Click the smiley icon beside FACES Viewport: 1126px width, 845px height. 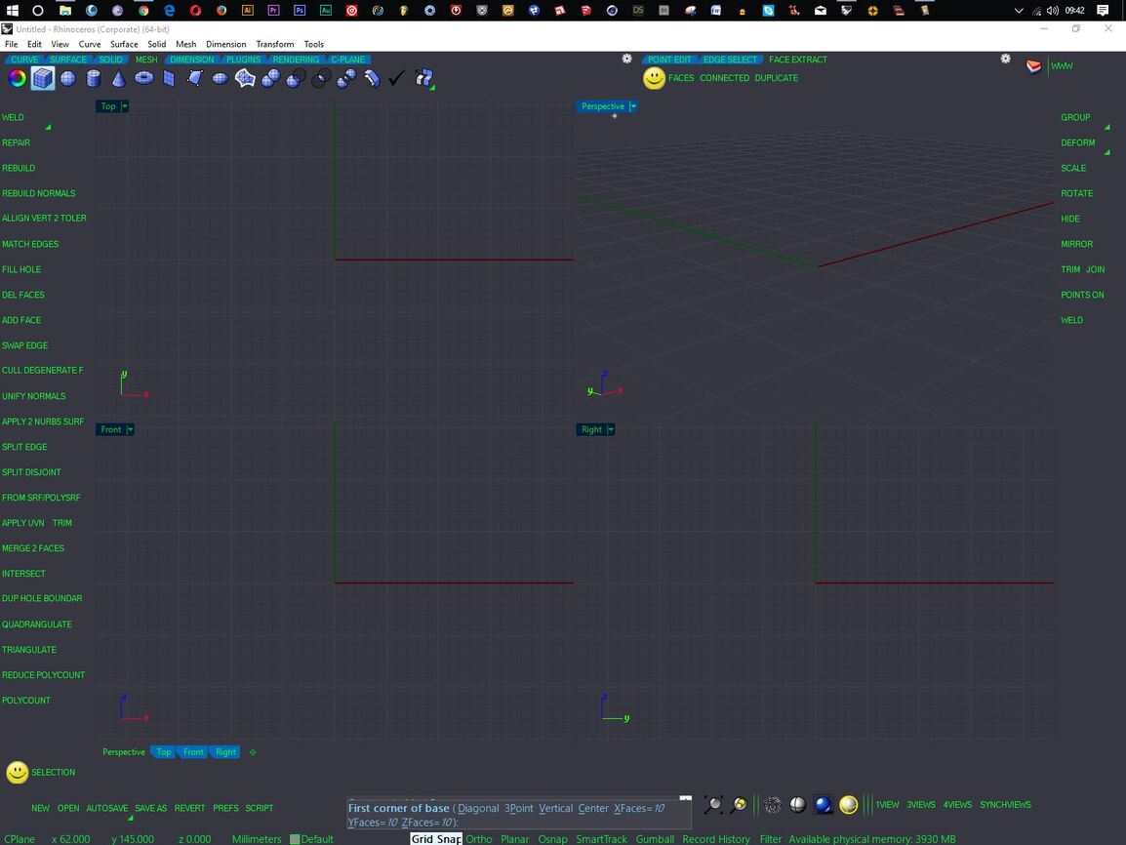654,78
